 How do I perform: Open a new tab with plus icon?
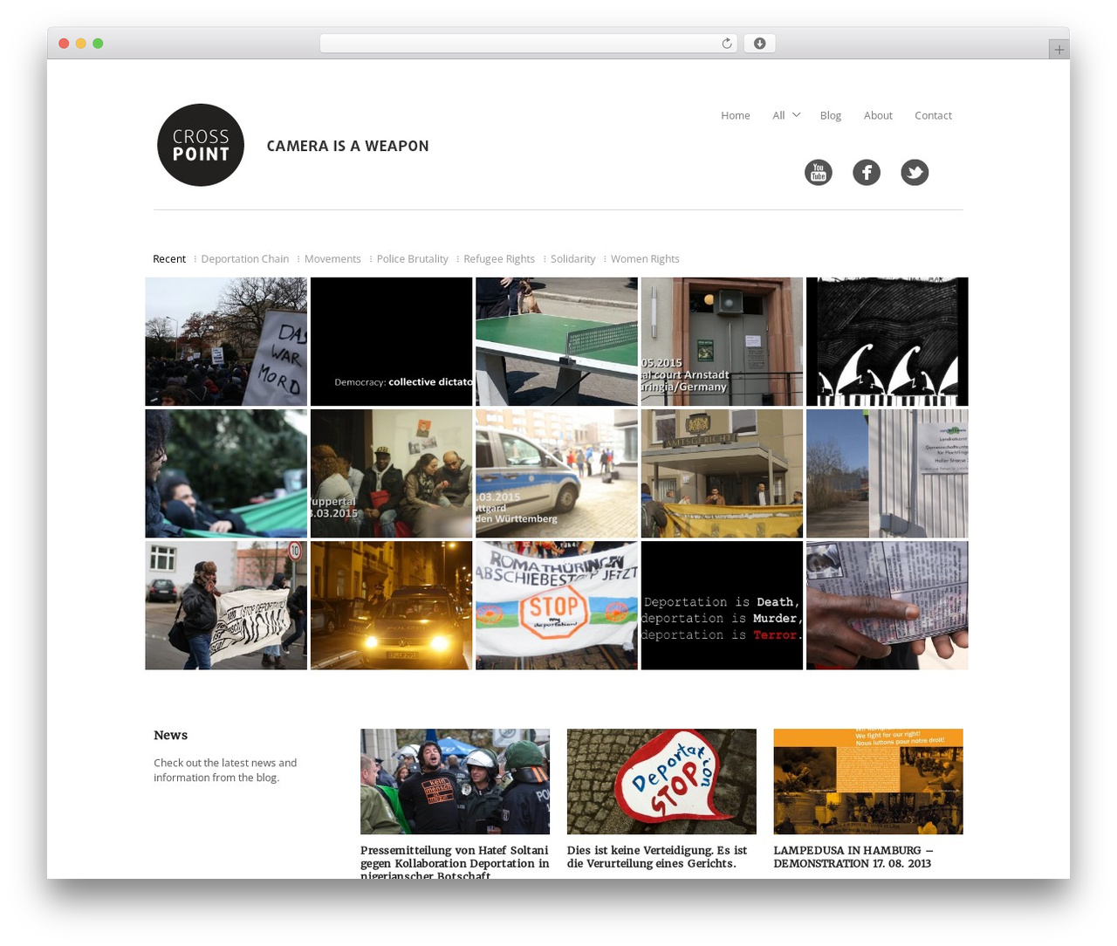[x=1059, y=50]
